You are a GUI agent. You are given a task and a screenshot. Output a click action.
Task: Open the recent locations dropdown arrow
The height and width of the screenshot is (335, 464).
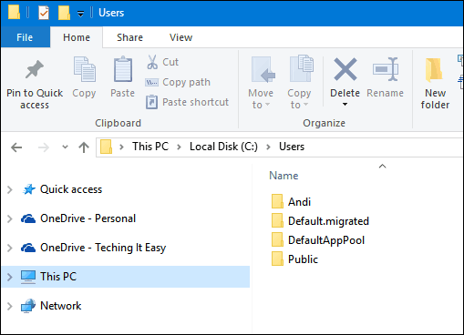65,147
